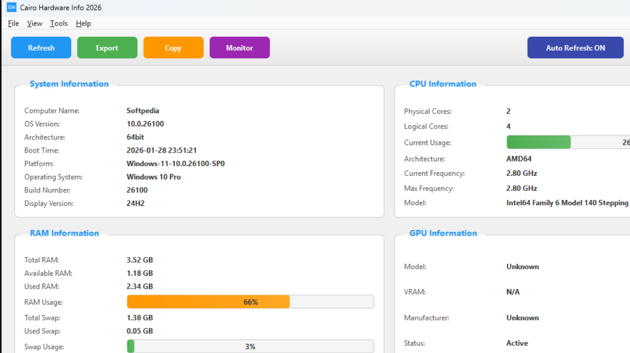The height and width of the screenshot is (353, 630).
Task: Click the CPU Current Usage bar
Action: (559, 142)
